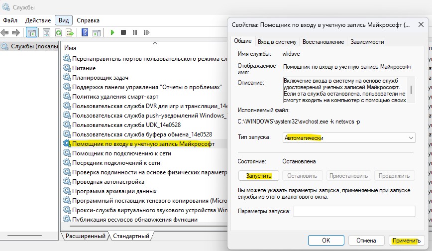Open the Файл menu

pos(10,20)
